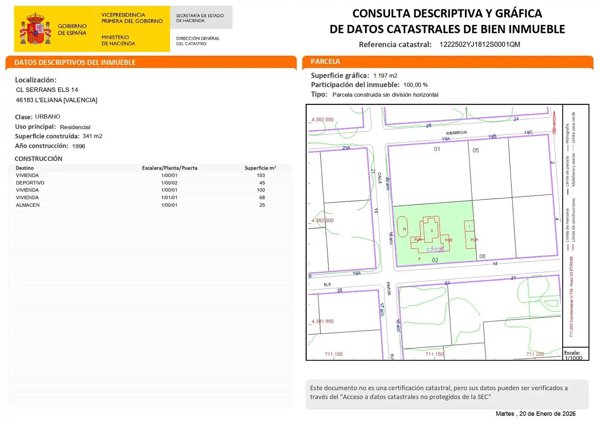Viewport: 600px width, 424px height.
Task: Select surface value '103' of first VIVIENDA
Action: 261,175
